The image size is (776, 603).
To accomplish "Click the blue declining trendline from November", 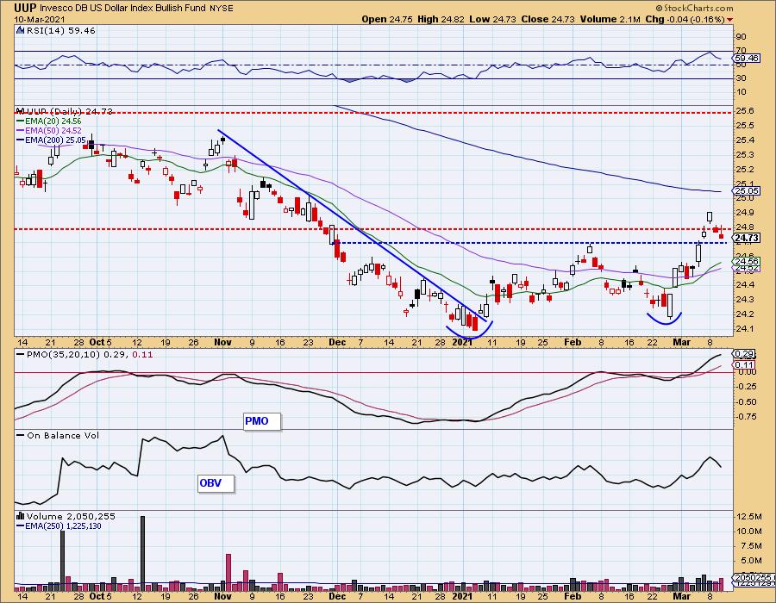I will tap(352, 226).
